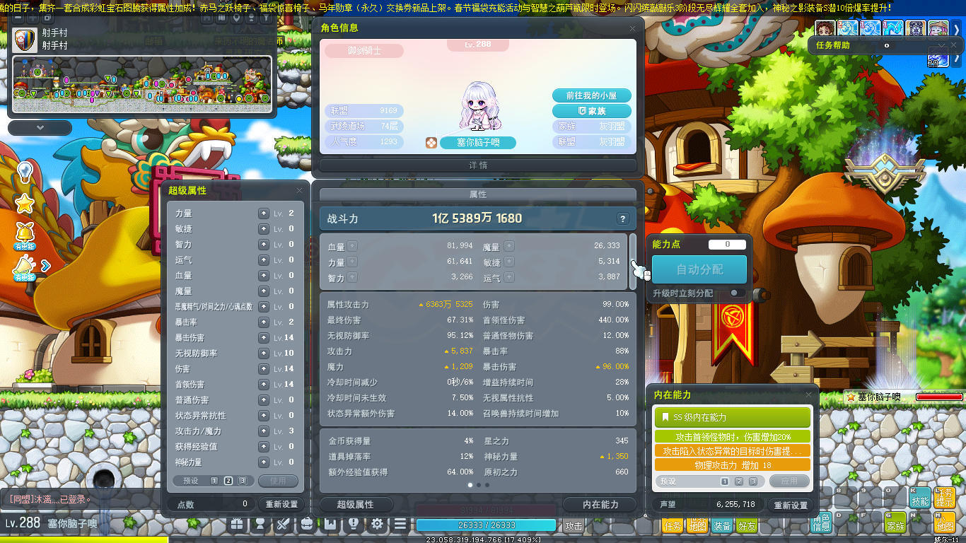966x543 pixels.
Task: Open the 超级属性 tab button
Action: coord(356,504)
